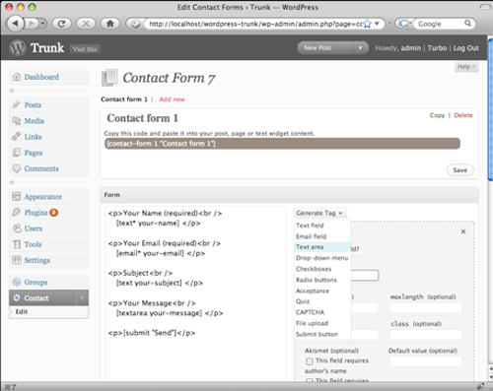Select the contact-form shortcode field
Viewport: 493px width, 391px height.
[x=282, y=144]
